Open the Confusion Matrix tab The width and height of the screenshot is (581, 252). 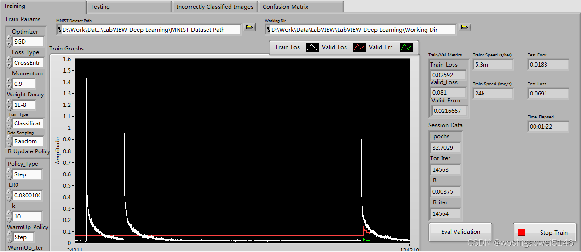[301, 7]
